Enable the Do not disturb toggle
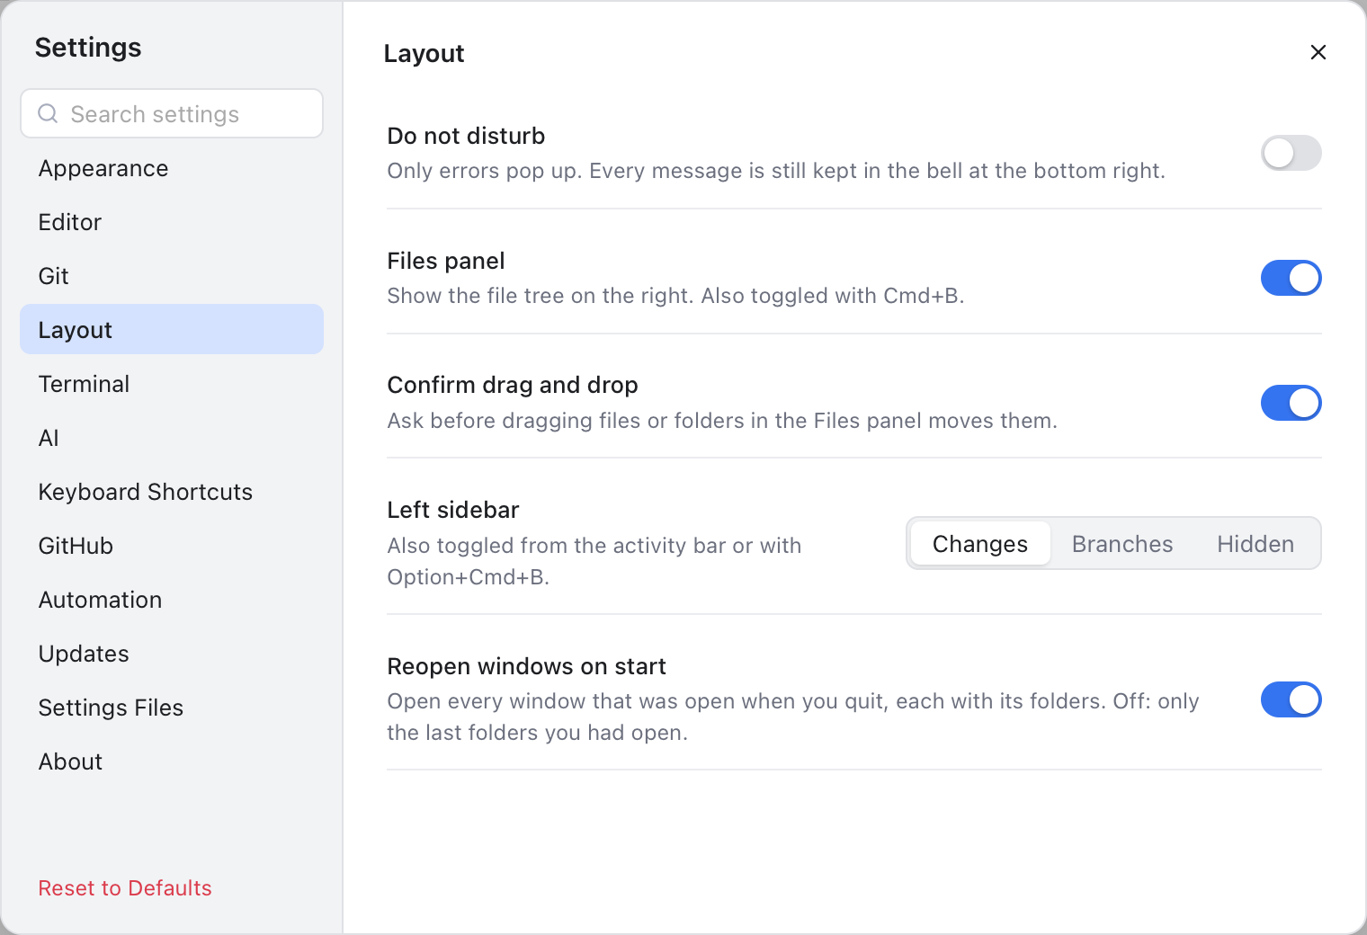Viewport: 1367px width, 935px height. pyautogui.click(x=1291, y=153)
